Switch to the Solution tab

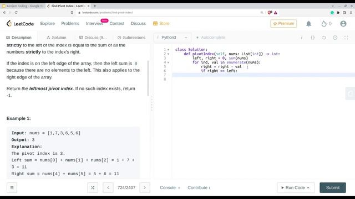click(x=57, y=38)
